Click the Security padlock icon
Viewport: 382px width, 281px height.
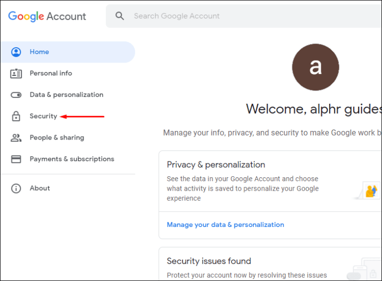pos(16,116)
